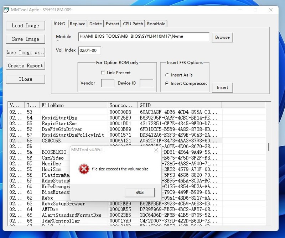Open the Delete tab
Image resolution: width=285 pixels, height=238 pixels.
[95, 24]
